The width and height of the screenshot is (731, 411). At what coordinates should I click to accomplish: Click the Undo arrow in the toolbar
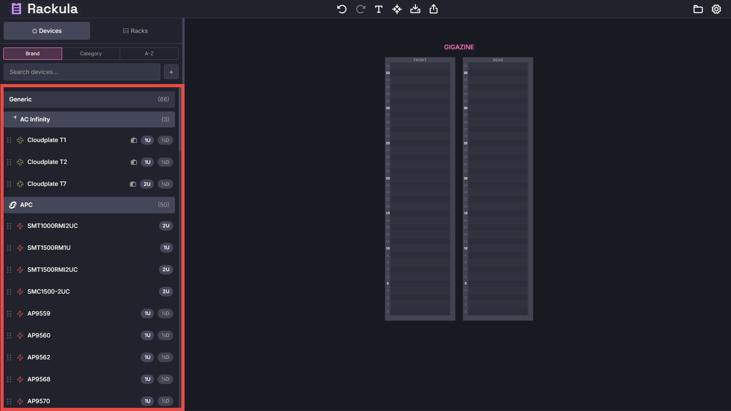click(342, 9)
